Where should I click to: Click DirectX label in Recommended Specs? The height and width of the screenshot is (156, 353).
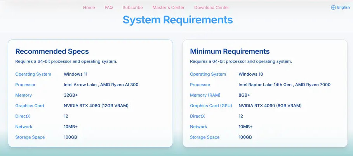tap(23, 116)
